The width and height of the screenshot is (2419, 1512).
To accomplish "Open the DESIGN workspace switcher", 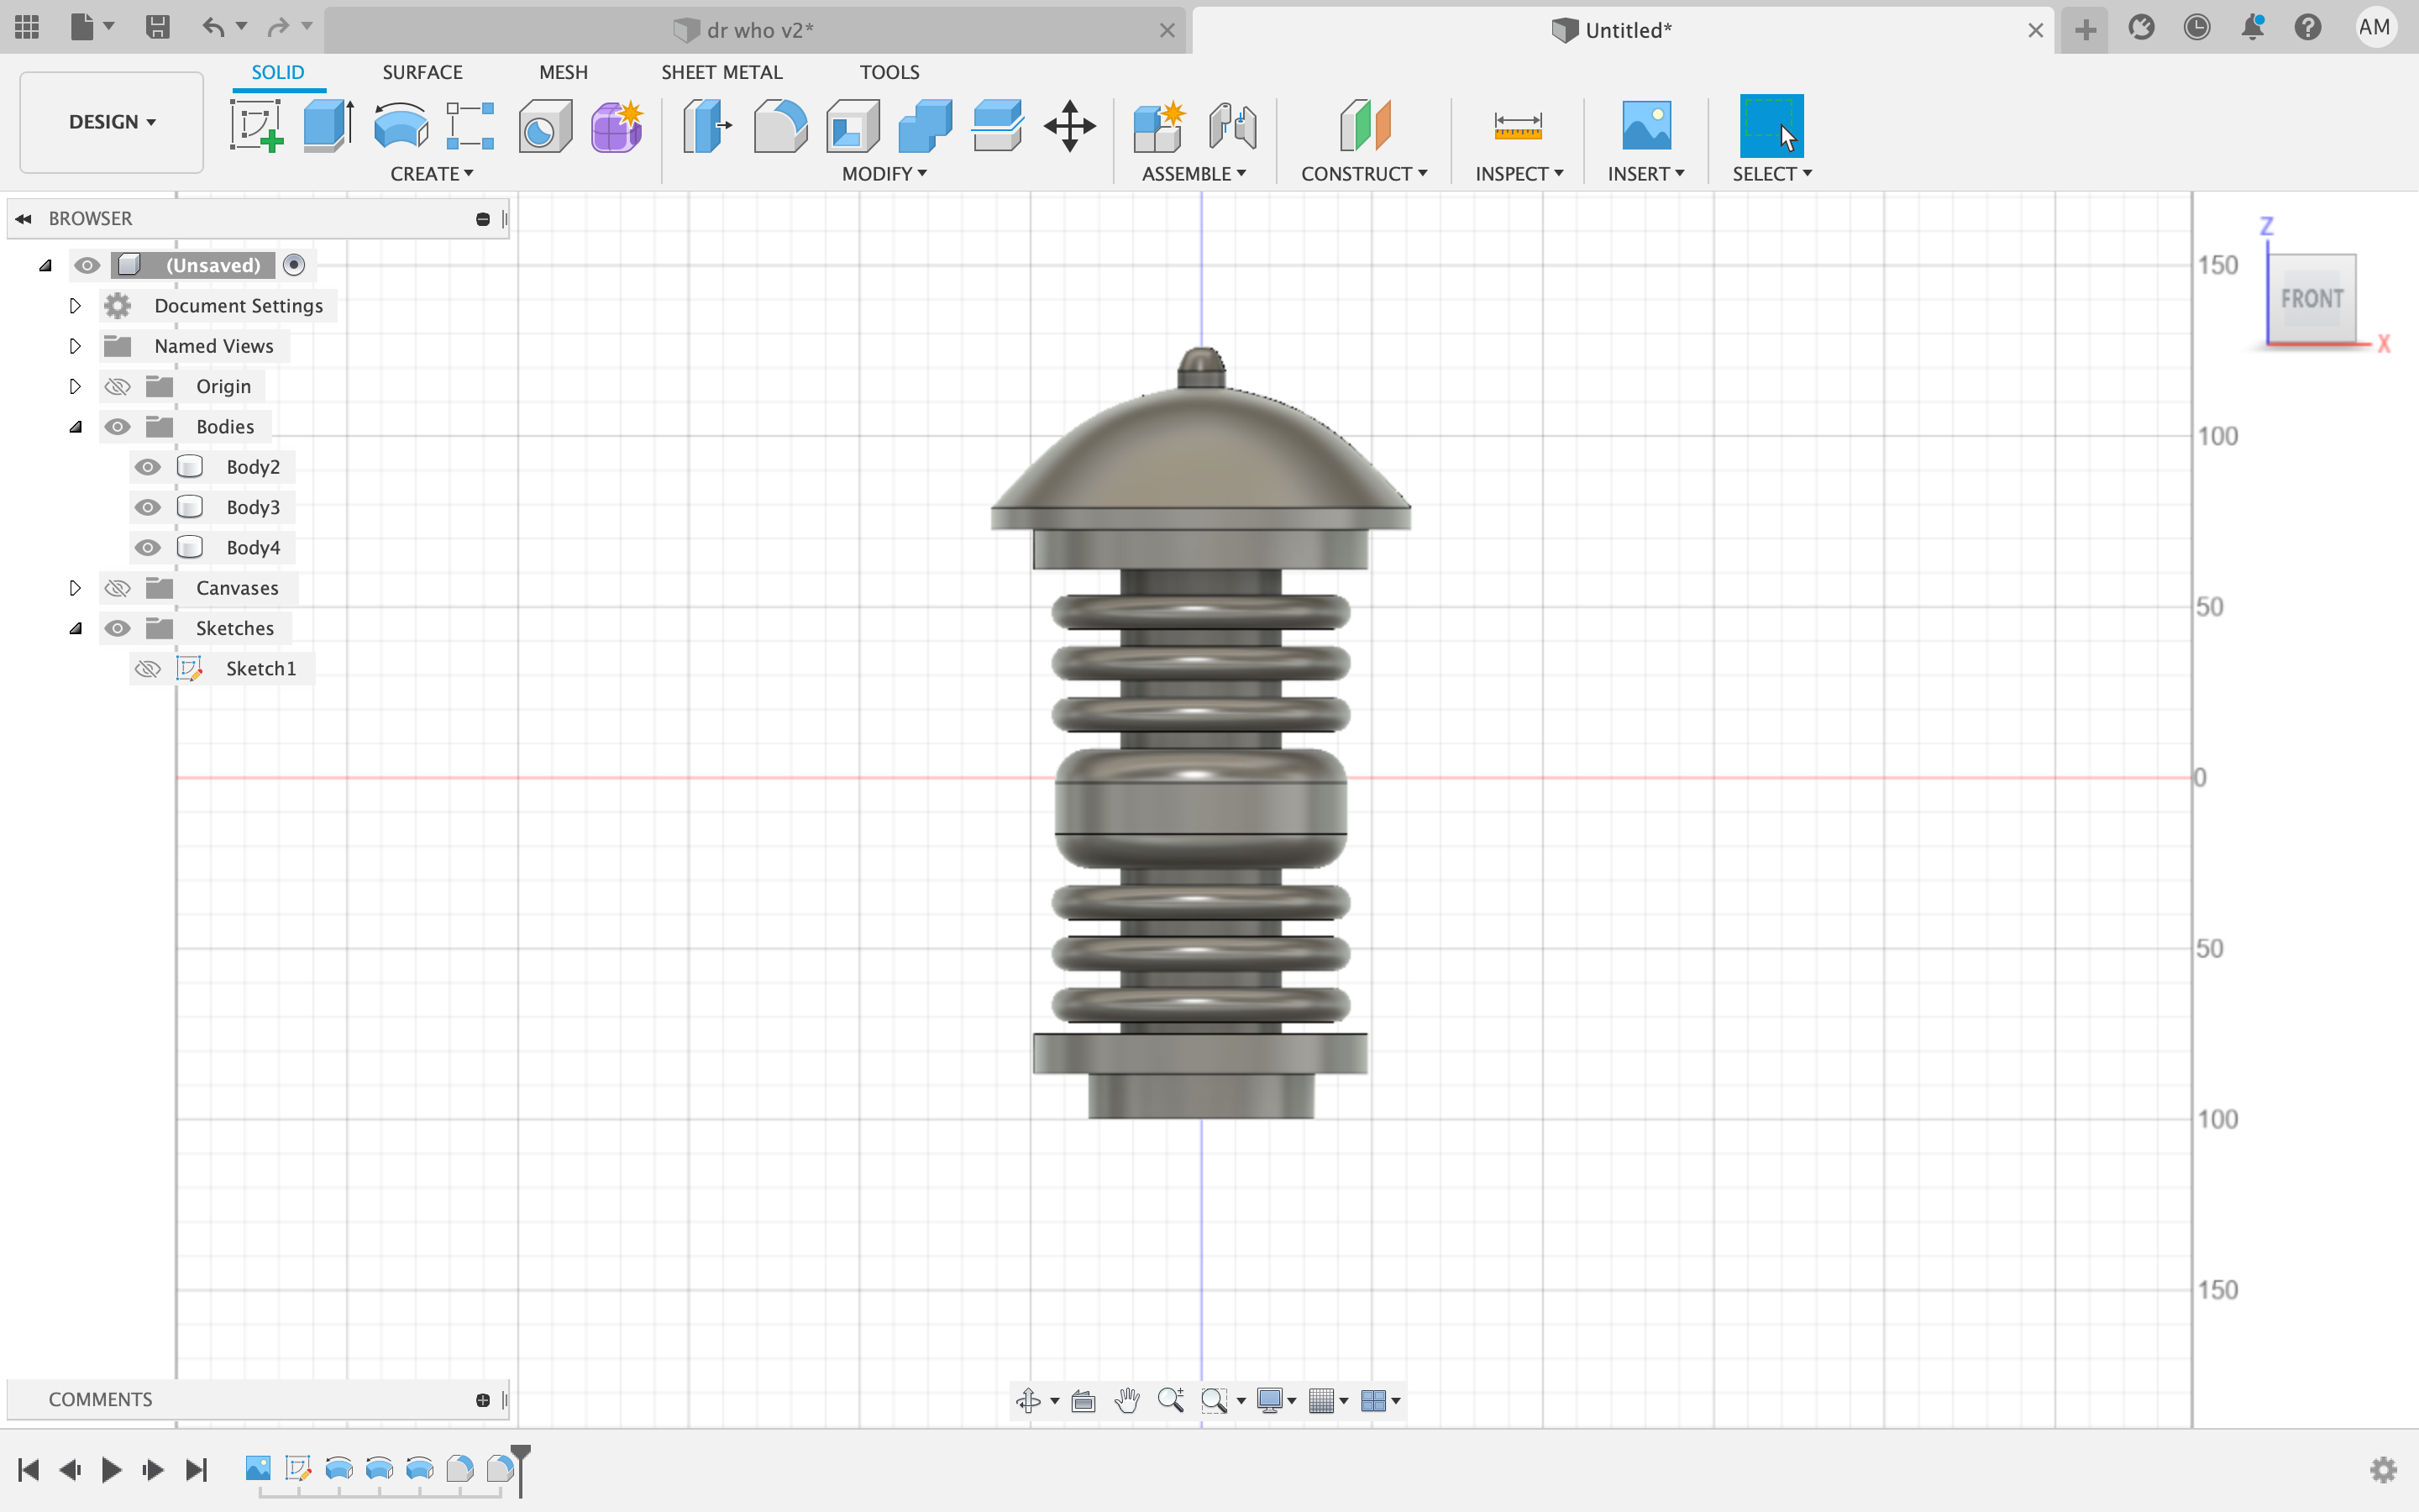I will pos(110,122).
